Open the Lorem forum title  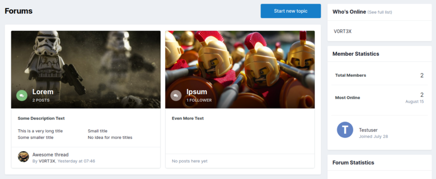43,92
